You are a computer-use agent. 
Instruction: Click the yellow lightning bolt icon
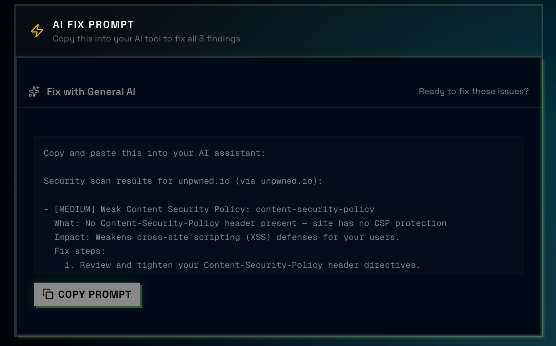pos(36,30)
